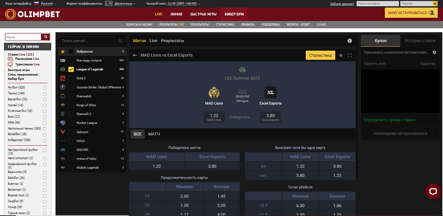Open the timezone GMT +06:00 dropdown
The height and width of the screenshot is (216, 443).
(183, 4)
